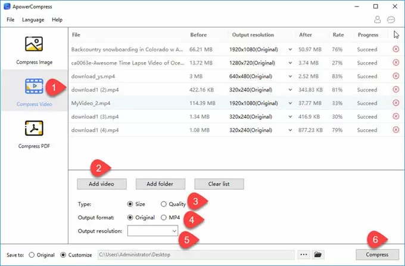Click the 83% rate value
This screenshot has width=405, height=266.
pos(337,76)
